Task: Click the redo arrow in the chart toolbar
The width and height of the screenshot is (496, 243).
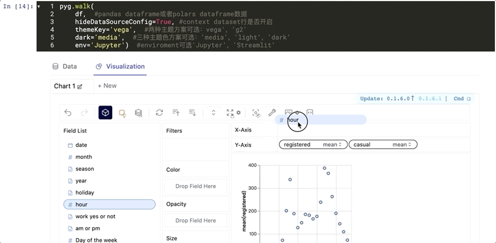Action: tap(84, 113)
